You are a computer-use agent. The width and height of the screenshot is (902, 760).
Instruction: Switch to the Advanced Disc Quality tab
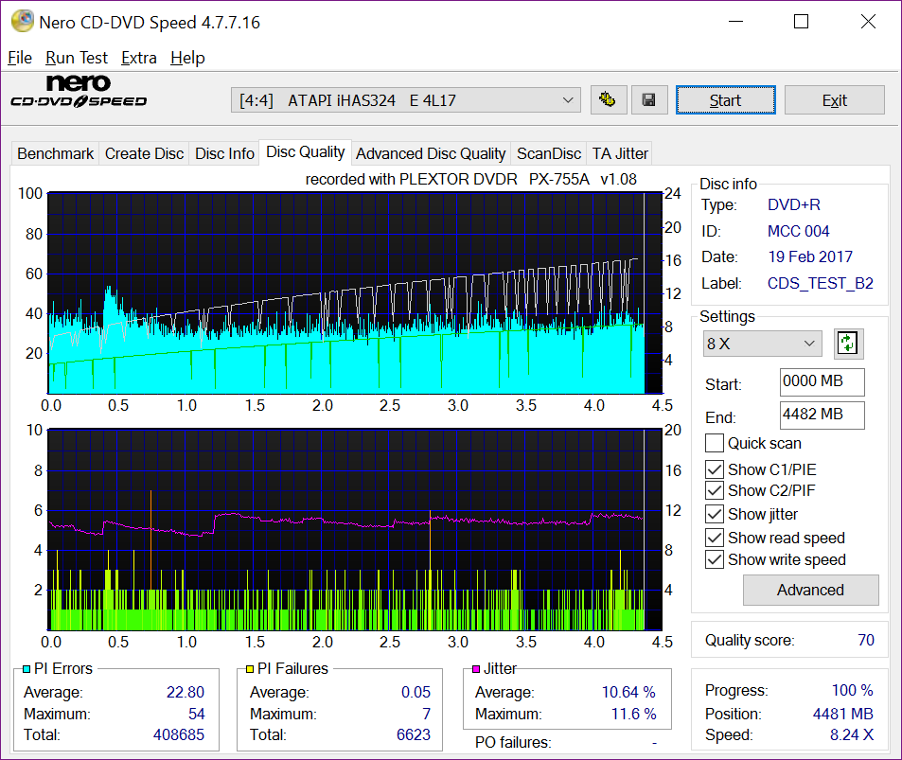pos(431,153)
